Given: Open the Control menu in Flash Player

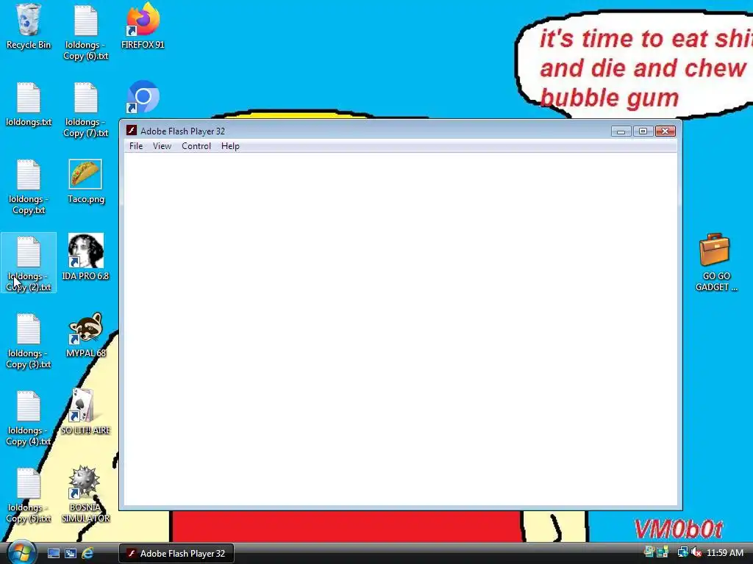Looking at the screenshot, I should (x=196, y=146).
